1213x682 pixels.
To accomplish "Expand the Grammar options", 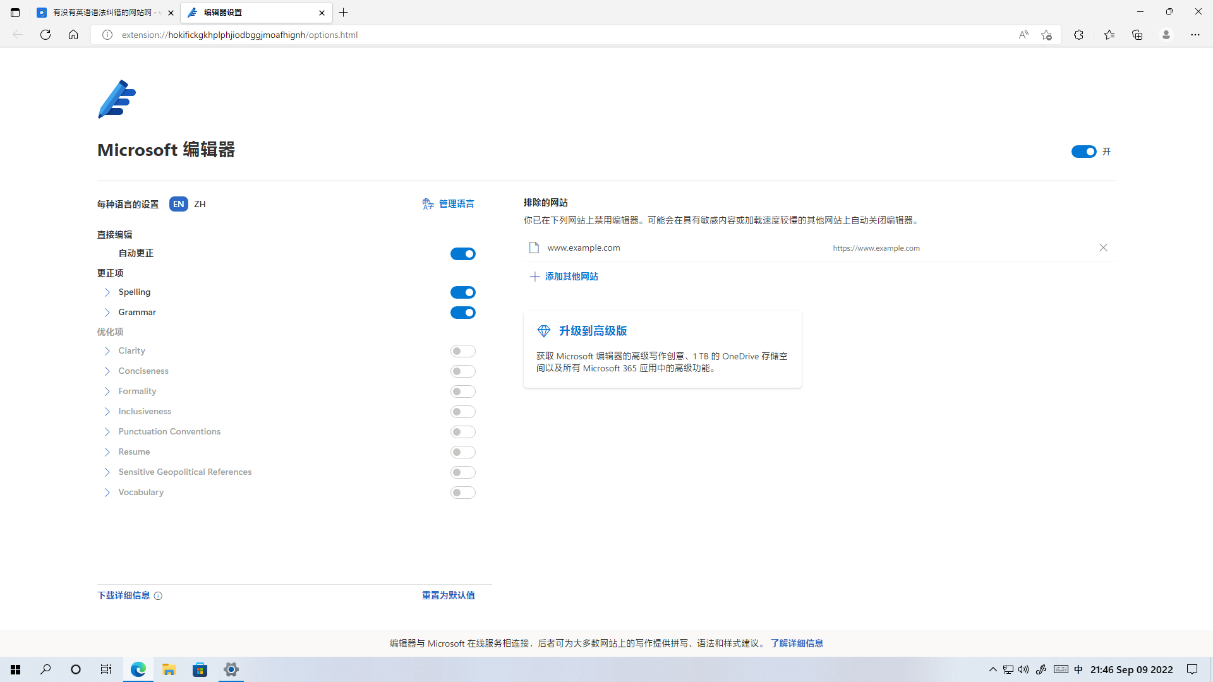I will pyautogui.click(x=107, y=313).
